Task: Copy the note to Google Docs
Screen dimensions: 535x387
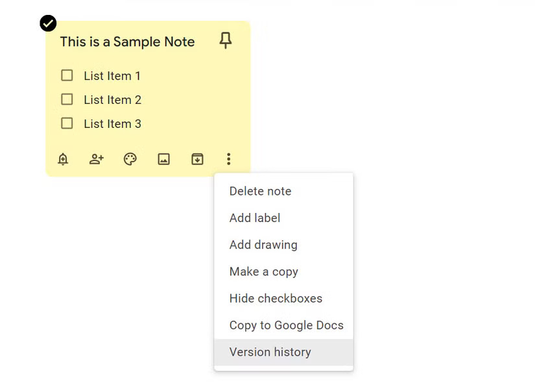Action: coord(286,325)
